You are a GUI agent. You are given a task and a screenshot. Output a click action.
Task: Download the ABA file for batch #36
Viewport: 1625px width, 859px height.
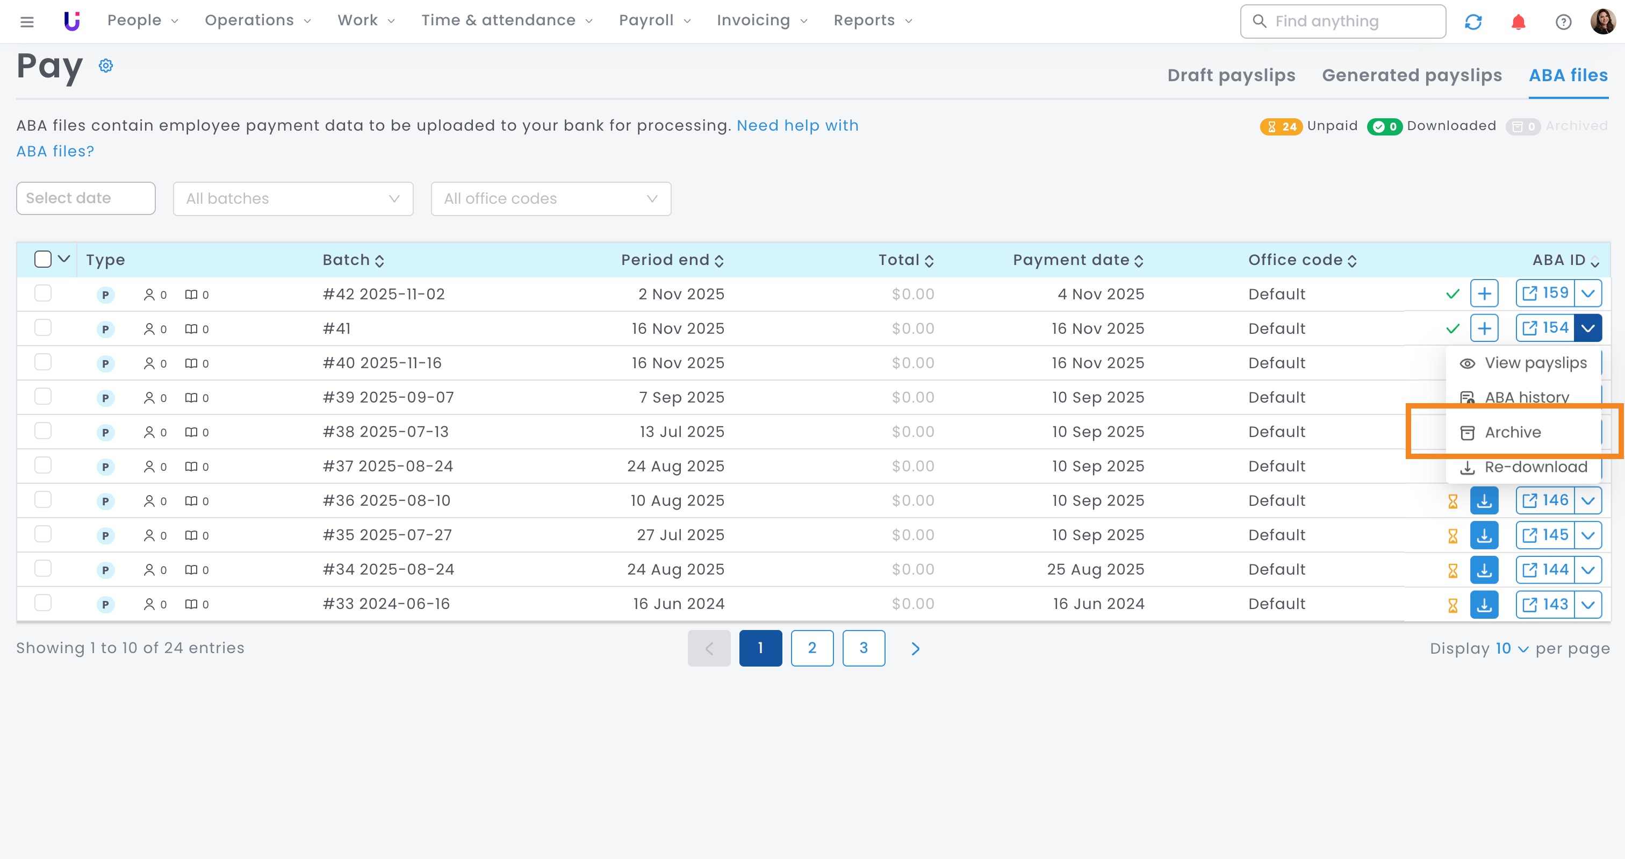point(1484,501)
